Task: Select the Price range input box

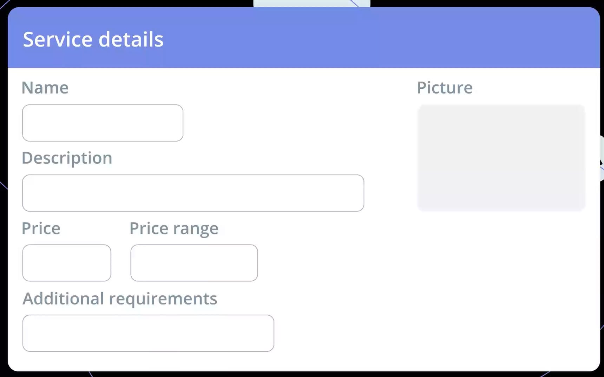Action: click(194, 263)
